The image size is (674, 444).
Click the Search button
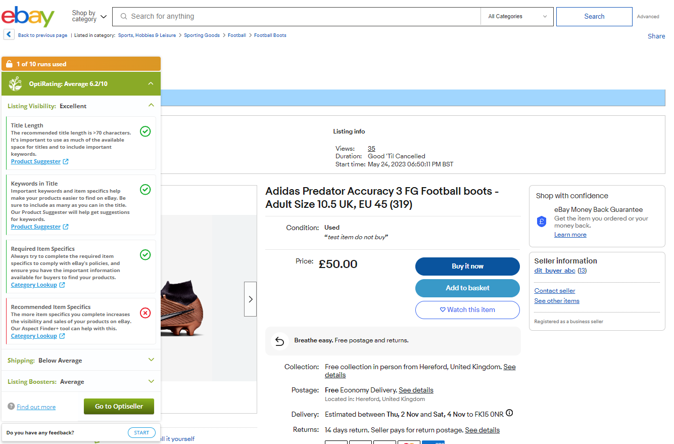click(x=594, y=17)
